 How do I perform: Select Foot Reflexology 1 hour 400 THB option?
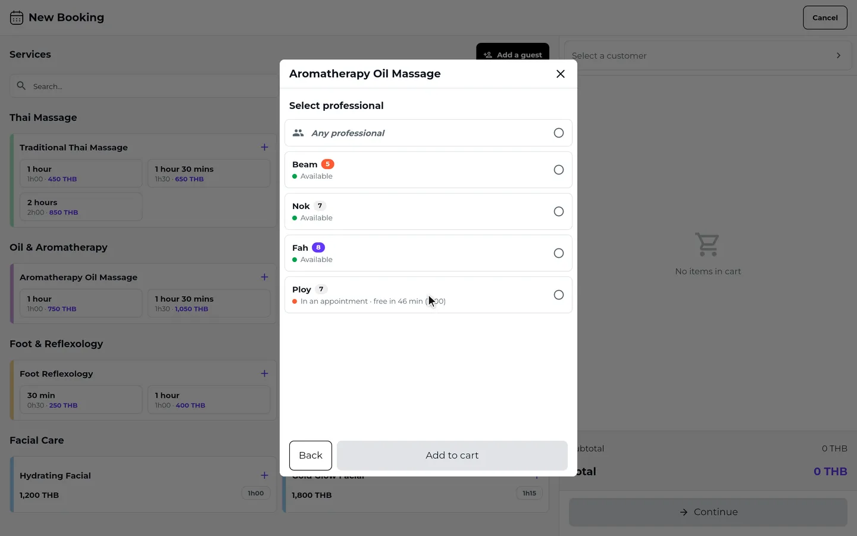click(209, 400)
